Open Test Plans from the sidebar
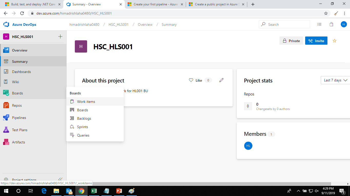This screenshot has width=350, height=196. coord(20,130)
